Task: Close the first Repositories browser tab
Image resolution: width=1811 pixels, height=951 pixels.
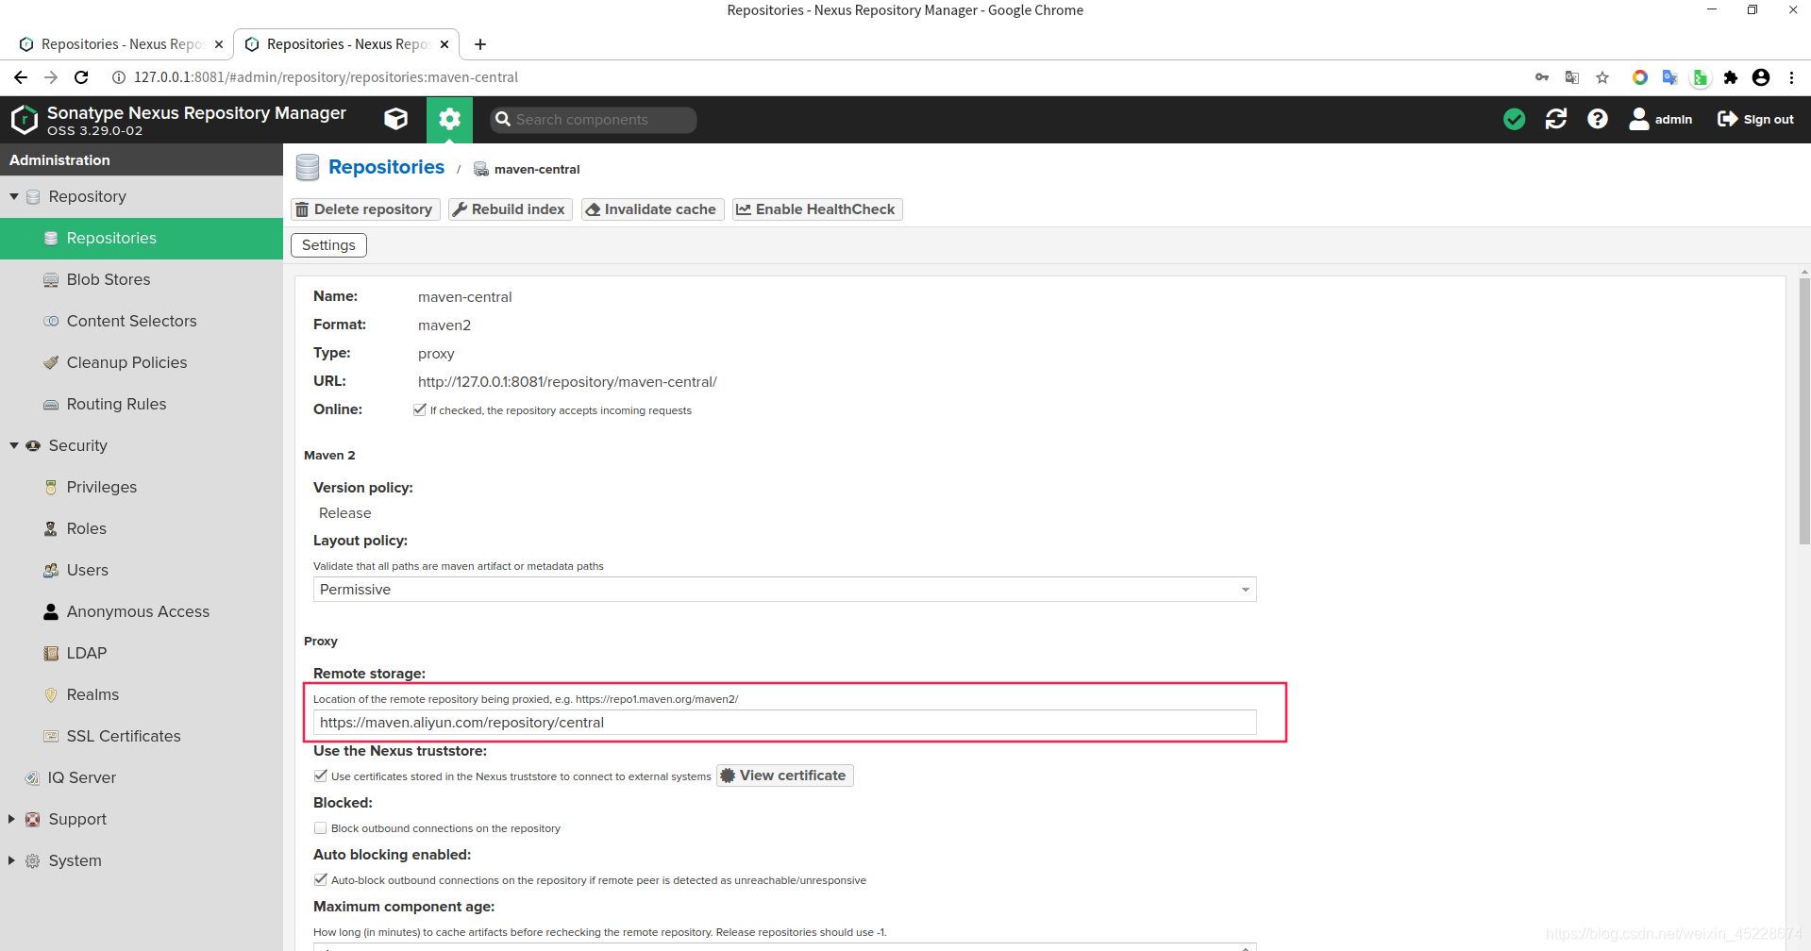Action: coord(219,44)
